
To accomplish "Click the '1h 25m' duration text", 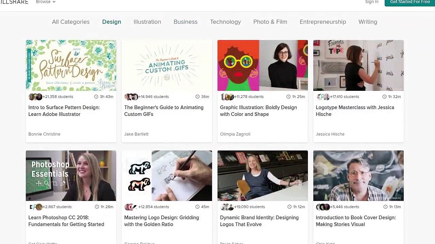I will [299, 97].
